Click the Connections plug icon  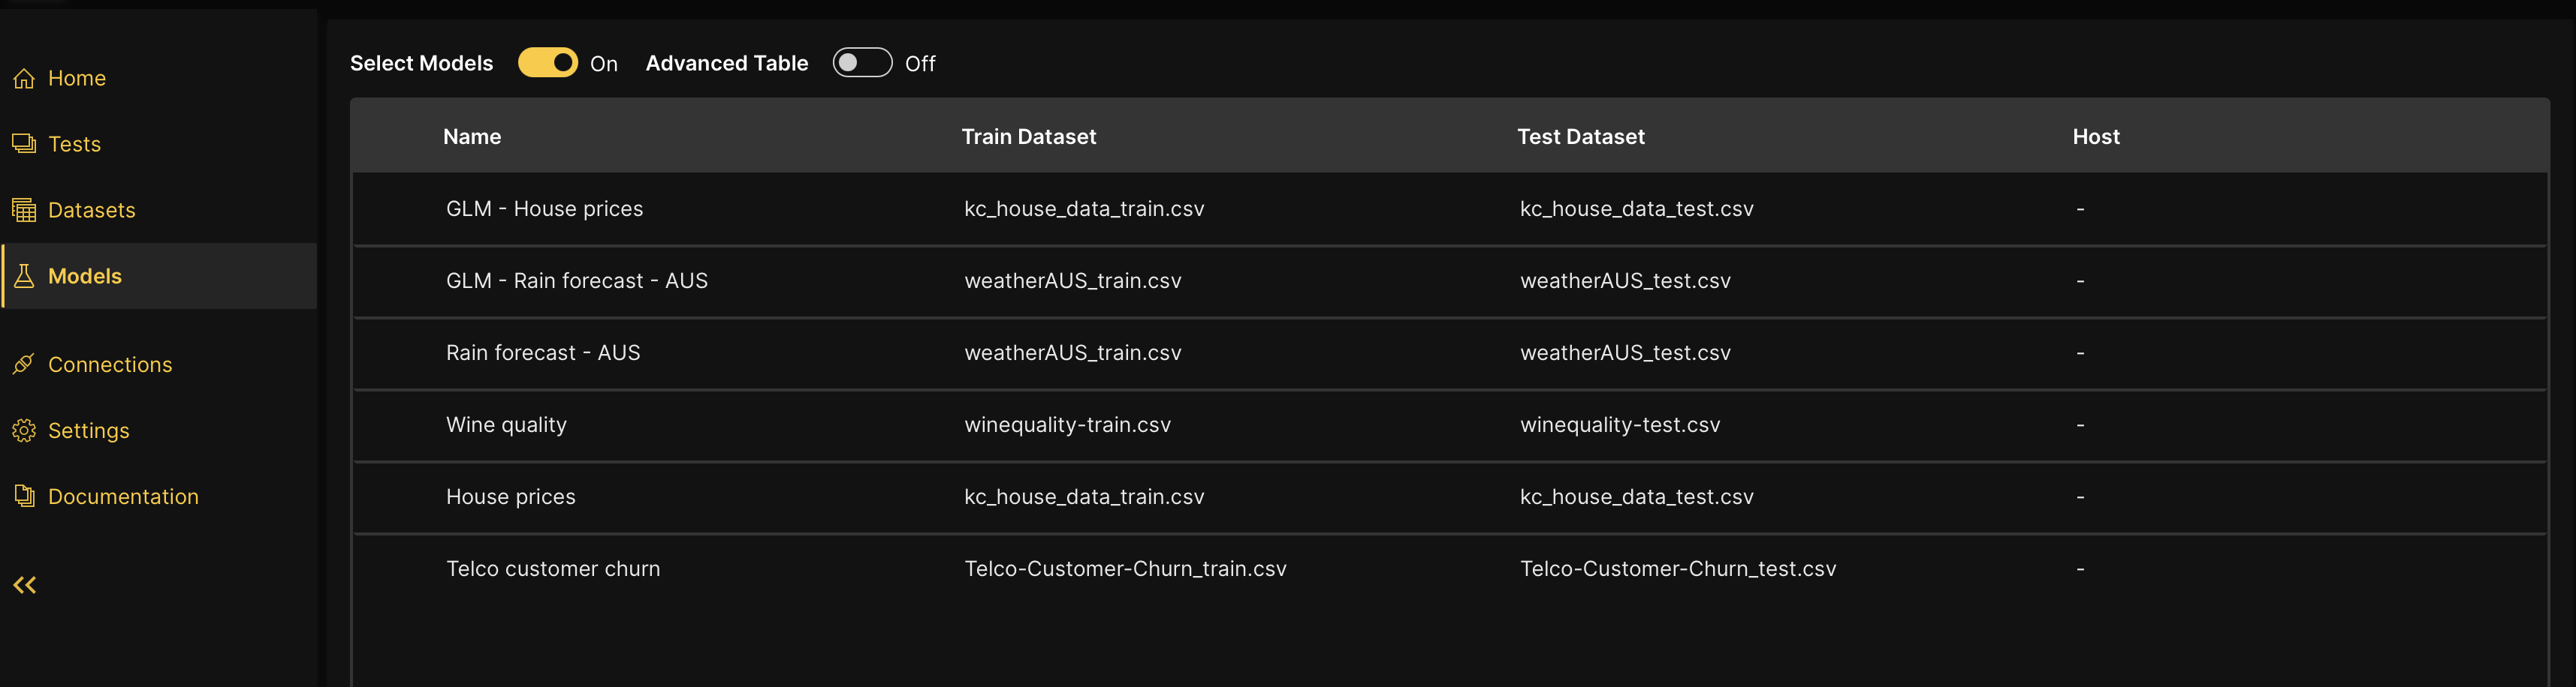[24, 364]
